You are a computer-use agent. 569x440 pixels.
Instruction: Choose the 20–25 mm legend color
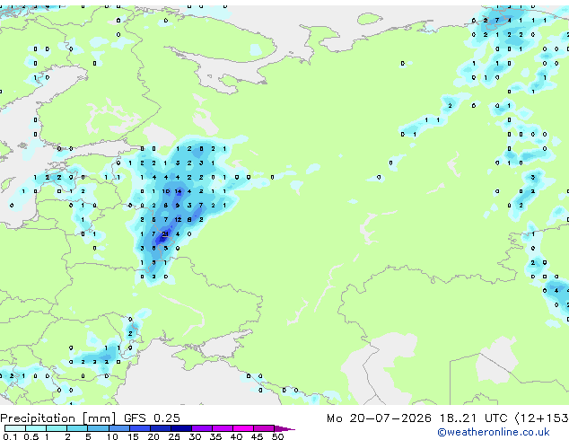160,428
